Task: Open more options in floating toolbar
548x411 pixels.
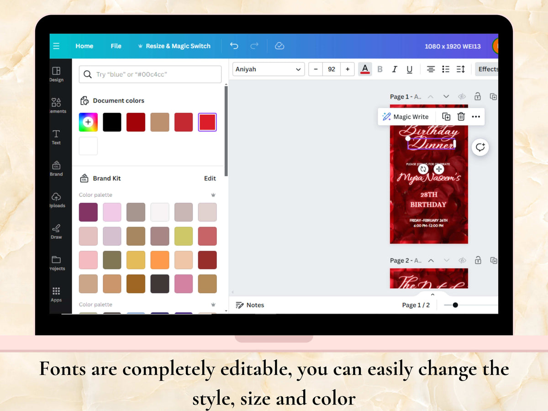Action: click(476, 116)
